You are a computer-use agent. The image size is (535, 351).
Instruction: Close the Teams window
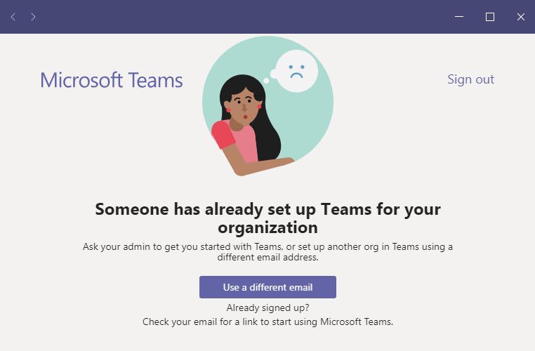tap(521, 17)
